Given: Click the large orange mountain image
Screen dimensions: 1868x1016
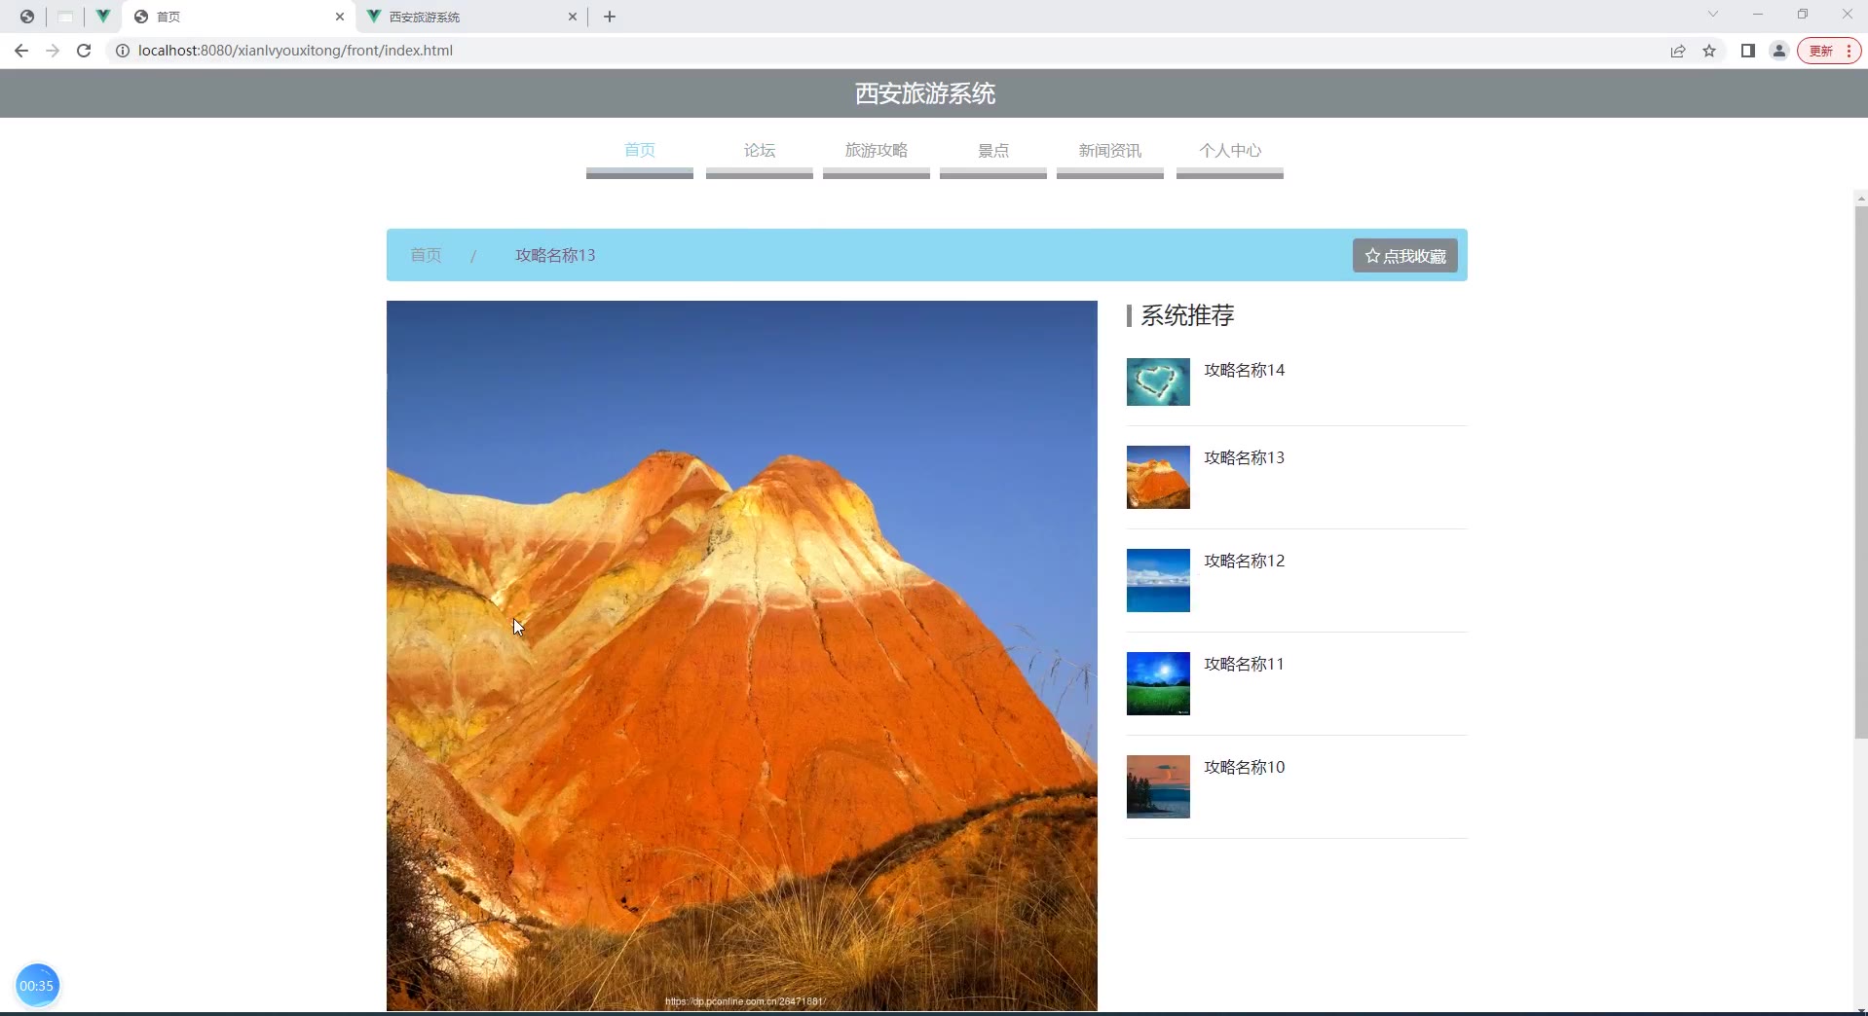Looking at the screenshot, I should coord(742,656).
